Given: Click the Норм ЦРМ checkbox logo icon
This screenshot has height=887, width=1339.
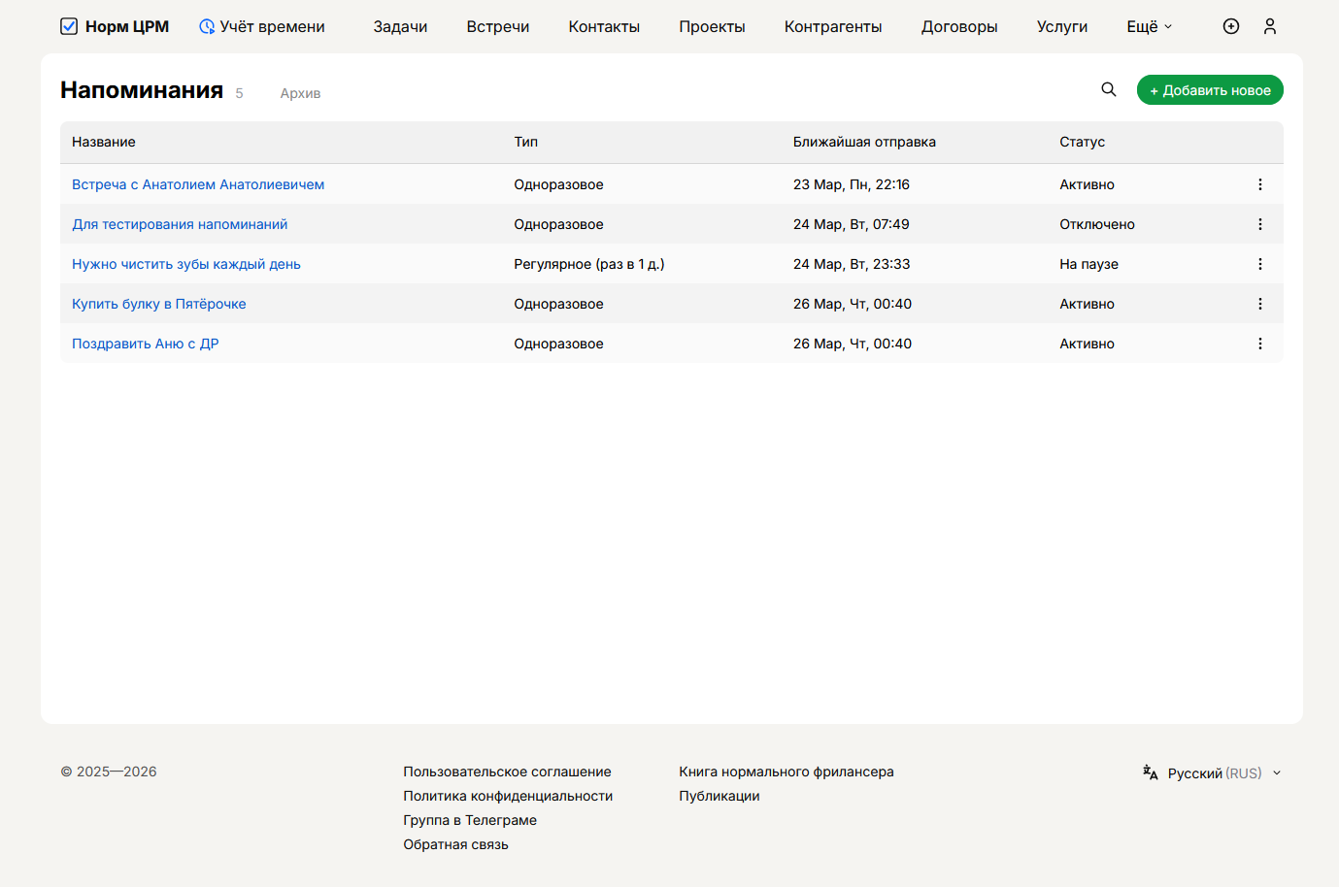Looking at the screenshot, I should [x=69, y=26].
